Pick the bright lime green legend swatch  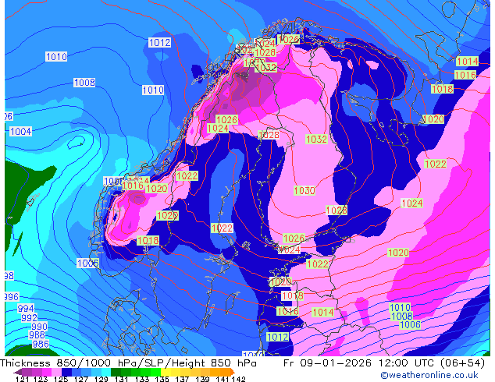point(156,372)
